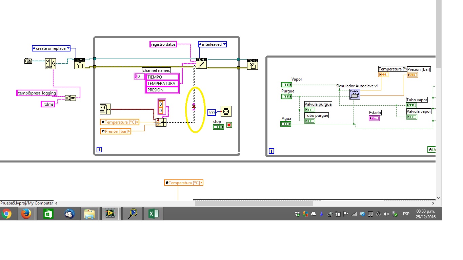463x260 pixels.
Task: Click the Prueba5.lvproj/My Computer context label
Action: pos(27,203)
